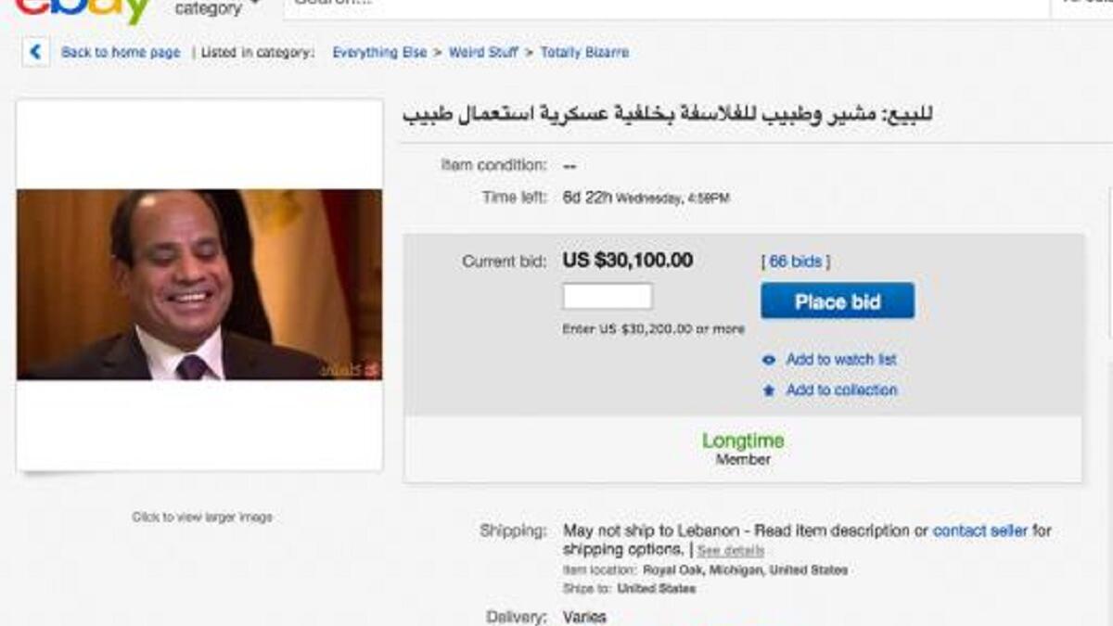Screen dimensions: 1113x626
Task: Click the contact seller link
Action: [x=981, y=530]
